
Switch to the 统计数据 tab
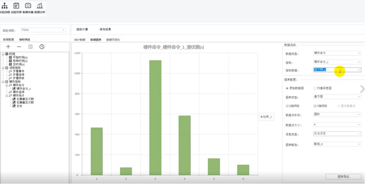80,39
